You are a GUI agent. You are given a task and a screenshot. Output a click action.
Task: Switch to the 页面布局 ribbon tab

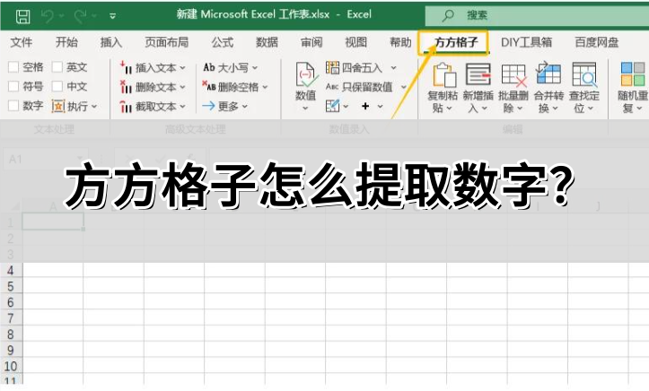[166, 42]
